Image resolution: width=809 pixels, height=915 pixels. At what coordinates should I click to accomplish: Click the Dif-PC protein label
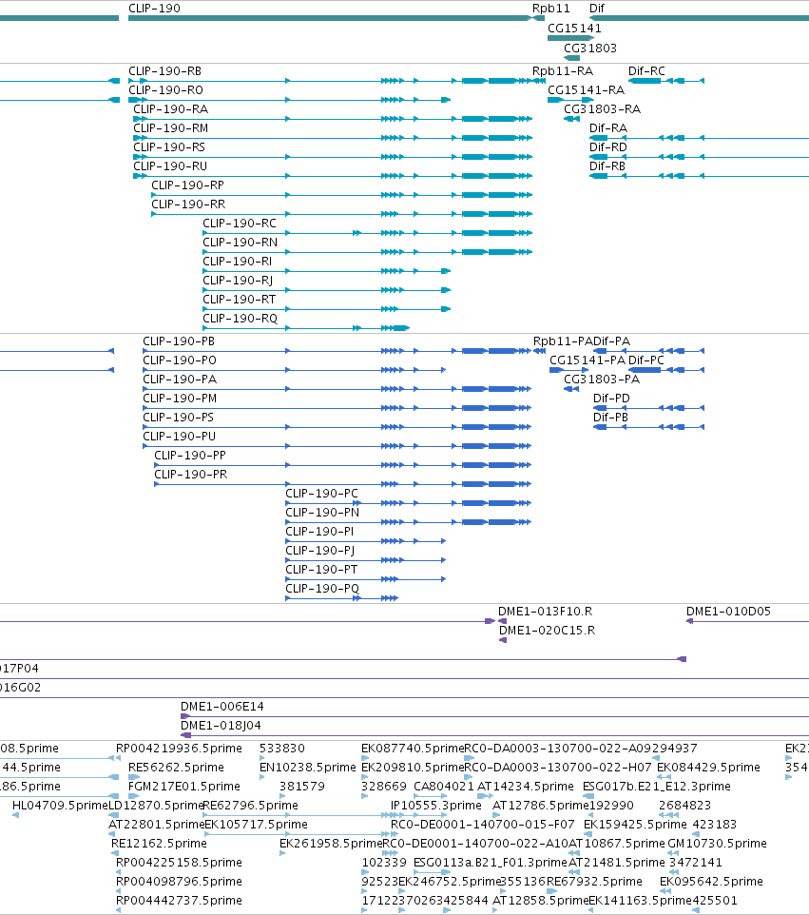[x=645, y=360]
